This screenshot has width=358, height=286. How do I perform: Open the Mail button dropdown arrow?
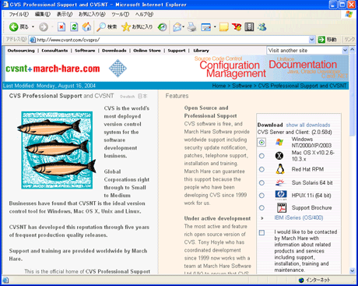pyautogui.click(x=183, y=26)
